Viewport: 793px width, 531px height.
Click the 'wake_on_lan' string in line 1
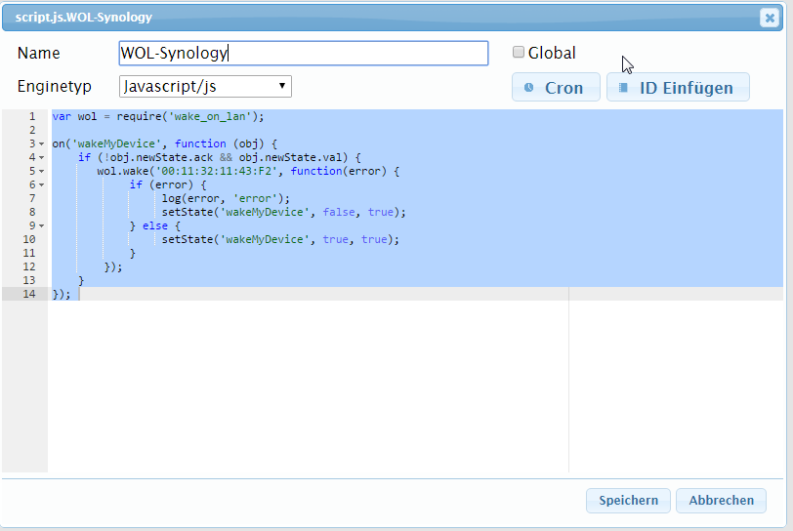210,116
